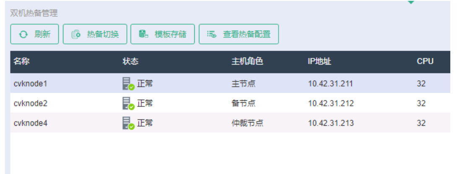Sort by 名称 column header

tap(21, 62)
